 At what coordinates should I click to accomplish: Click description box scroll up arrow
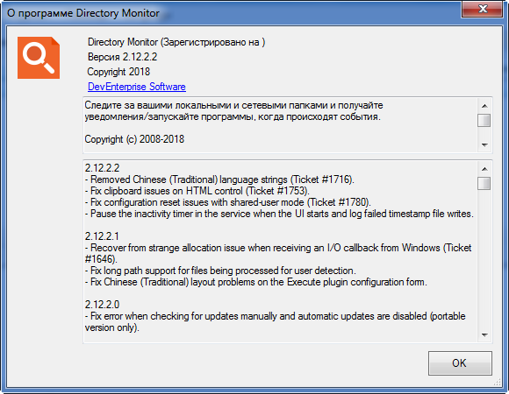coord(484,106)
